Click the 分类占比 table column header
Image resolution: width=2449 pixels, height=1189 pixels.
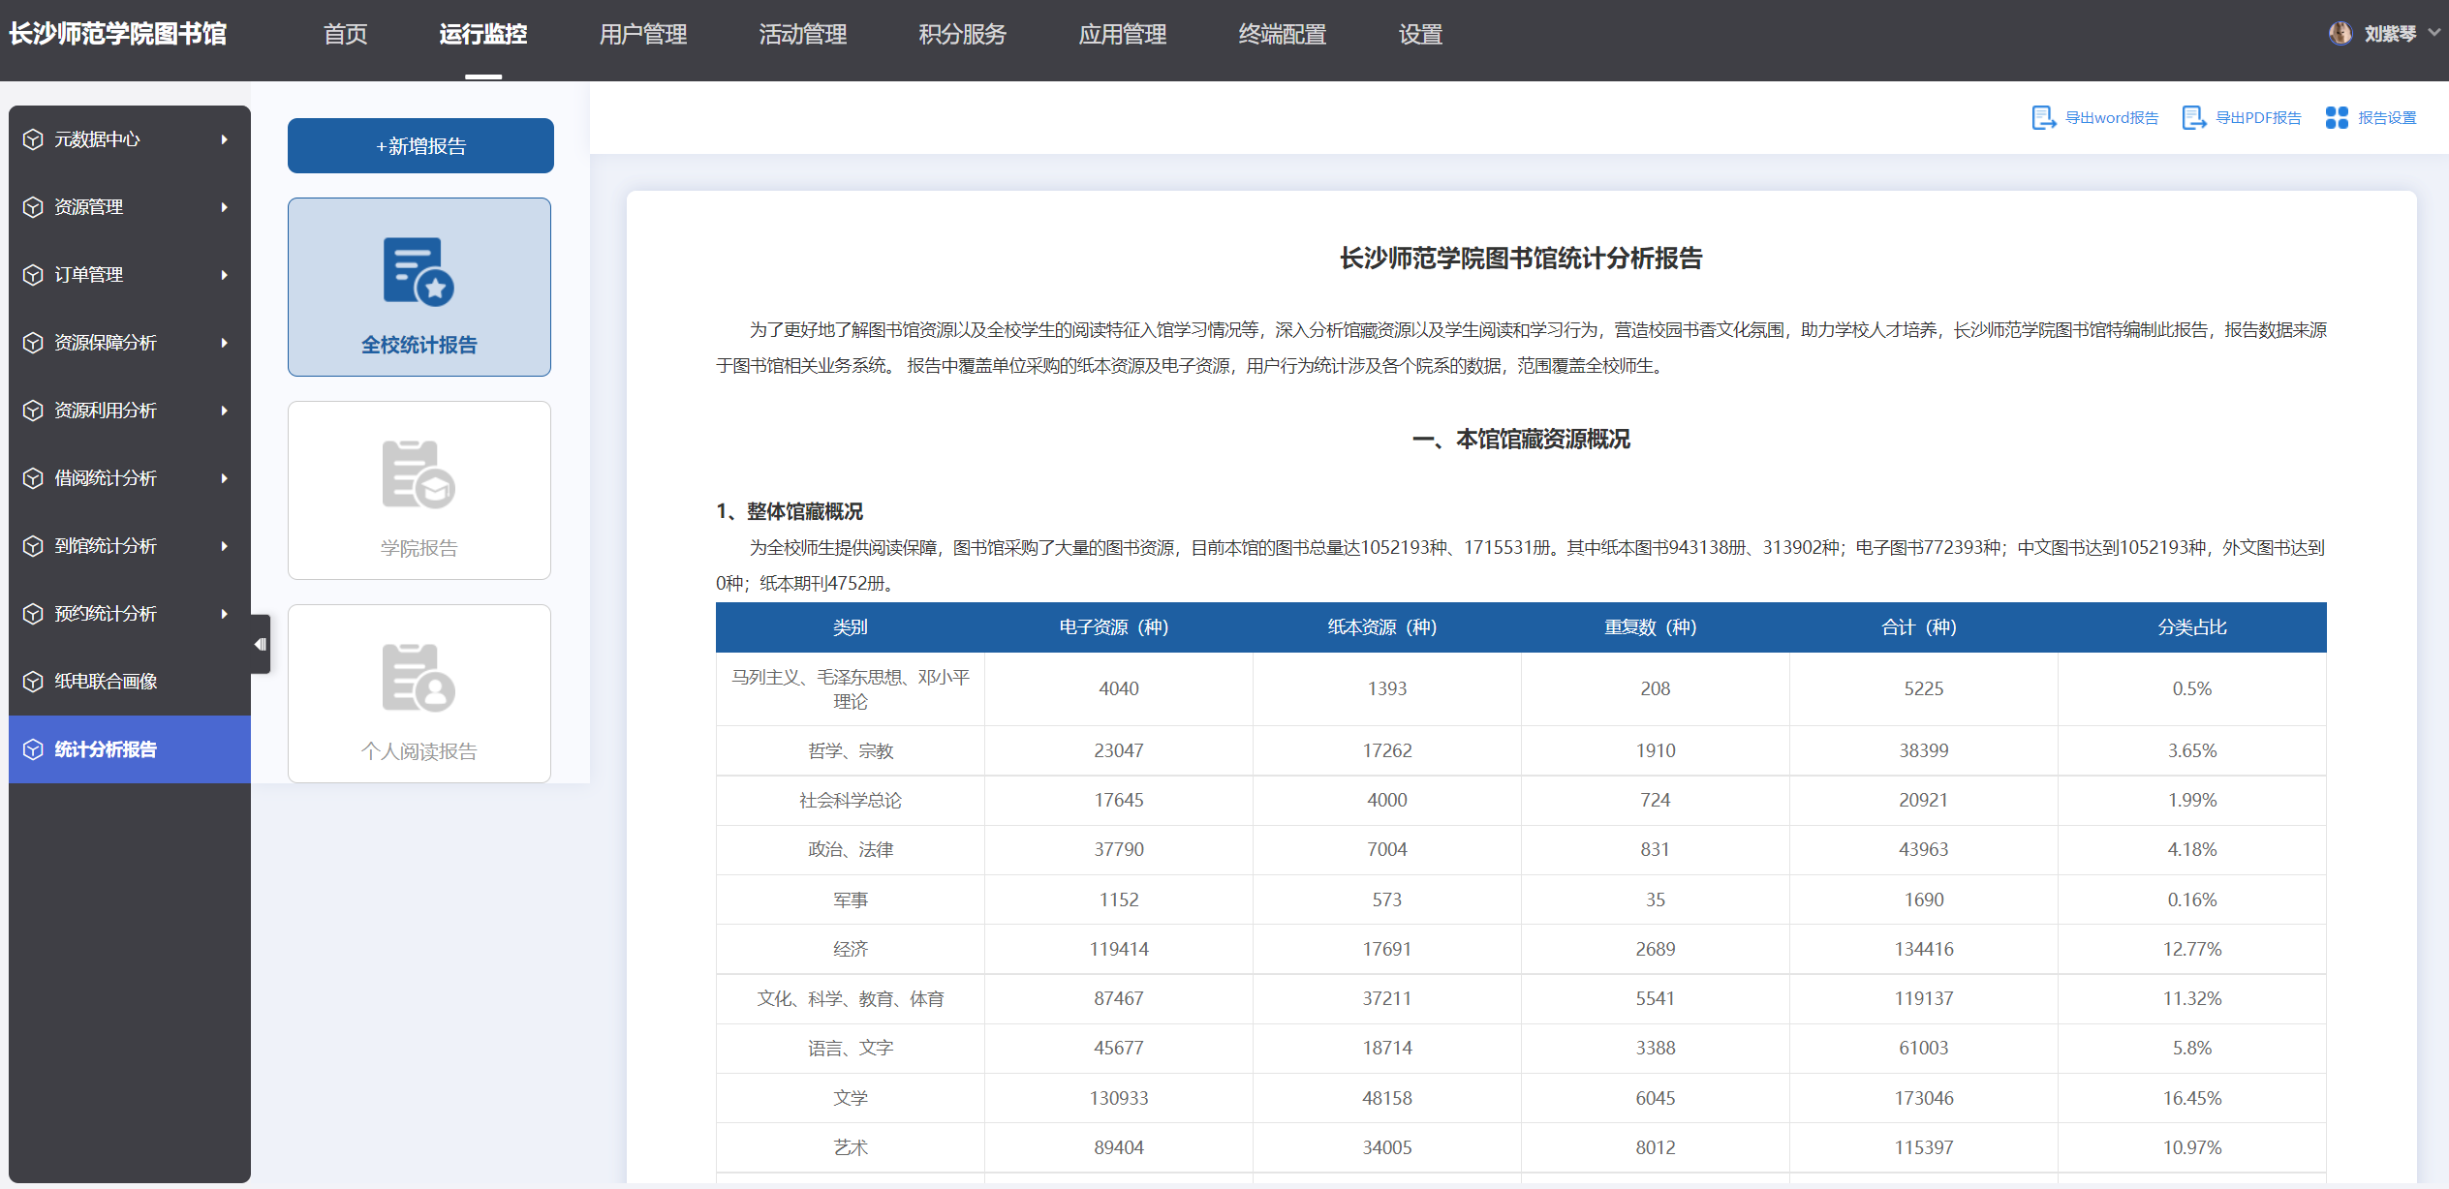[x=2191, y=627]
